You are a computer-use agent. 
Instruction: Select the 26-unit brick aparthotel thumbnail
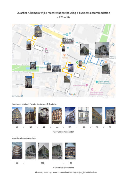70,151
